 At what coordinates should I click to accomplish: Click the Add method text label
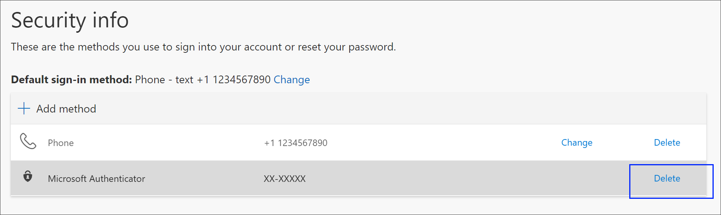[66, 109]
